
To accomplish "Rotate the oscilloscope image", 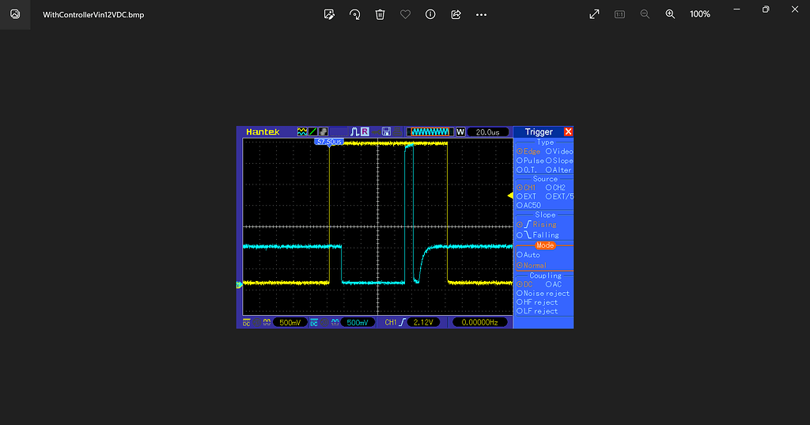I will coord(354,14).
